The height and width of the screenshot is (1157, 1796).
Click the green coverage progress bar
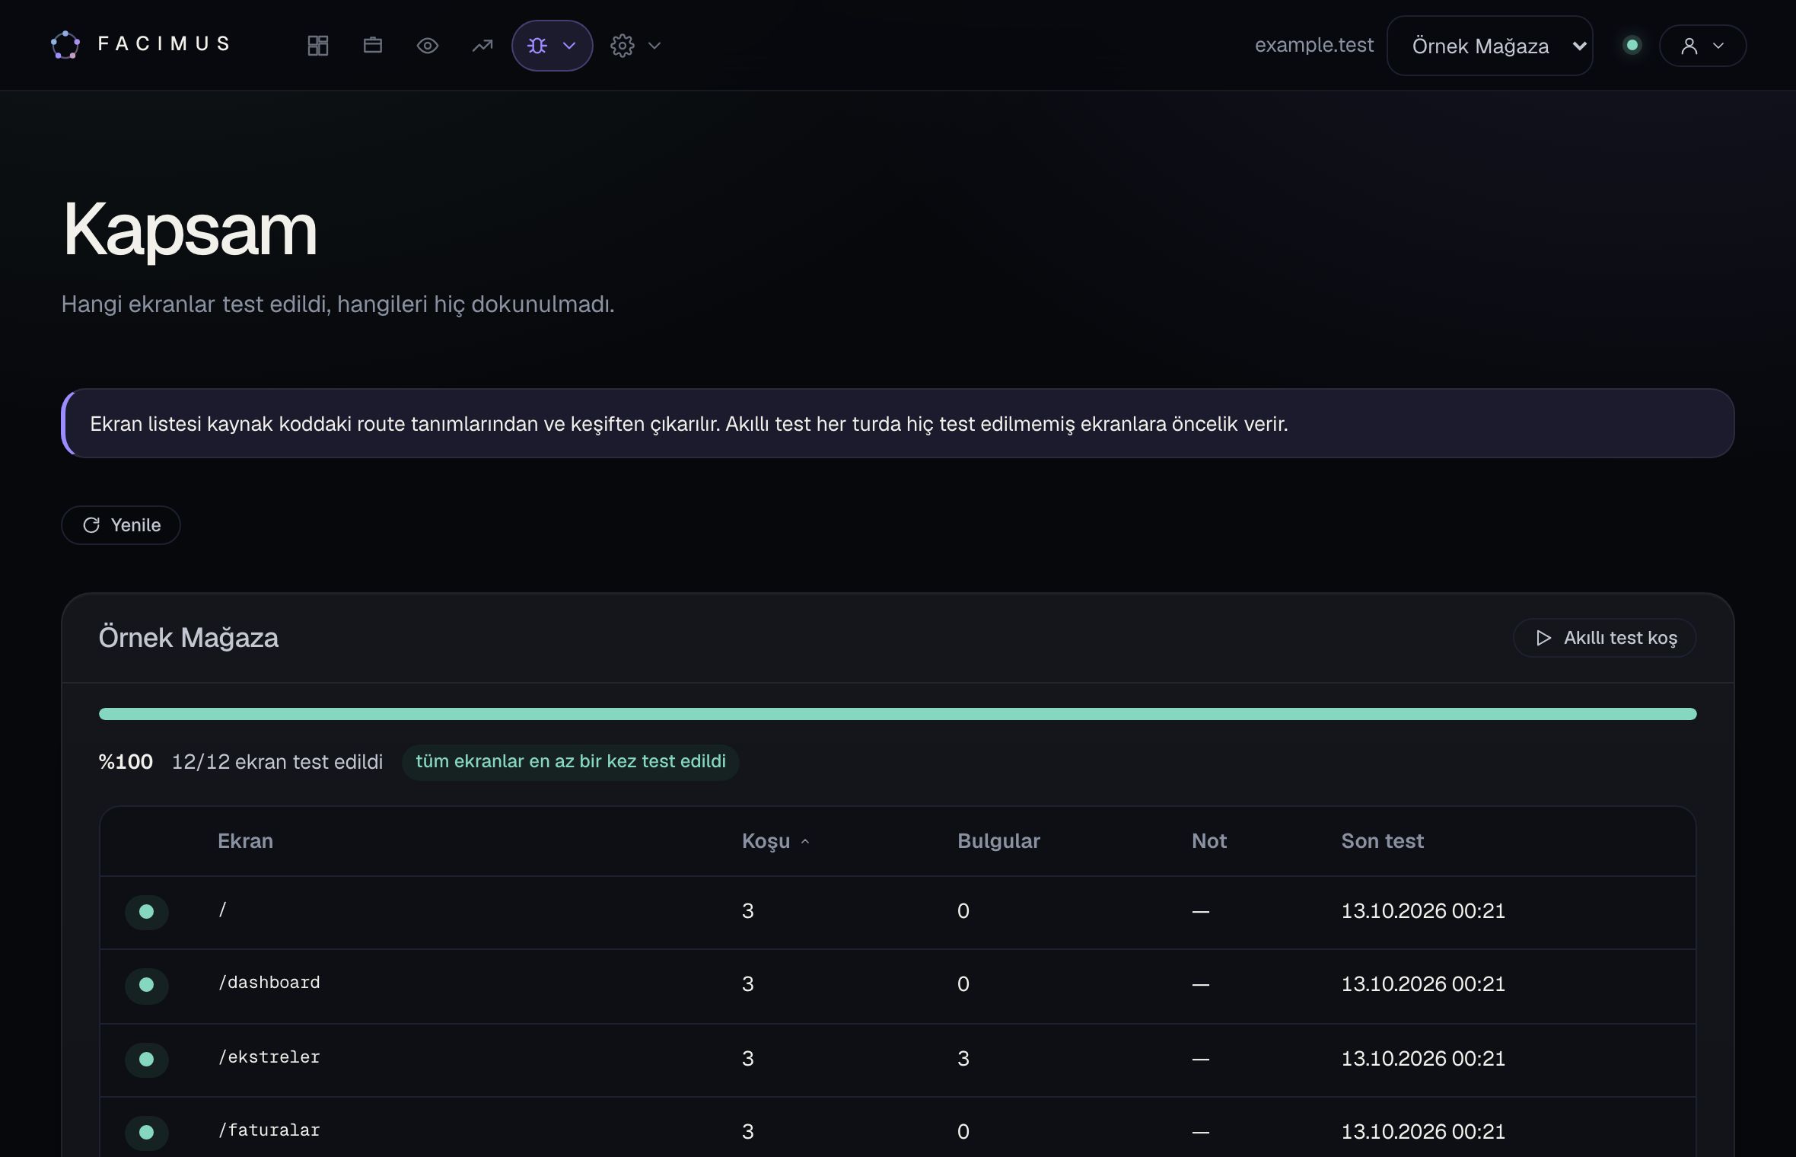coord(898,714)
